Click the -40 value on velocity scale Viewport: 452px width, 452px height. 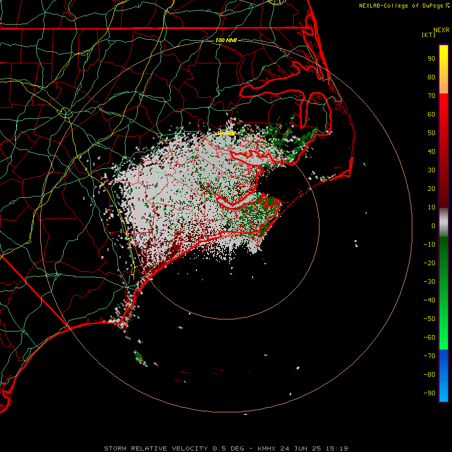(429, 300)
